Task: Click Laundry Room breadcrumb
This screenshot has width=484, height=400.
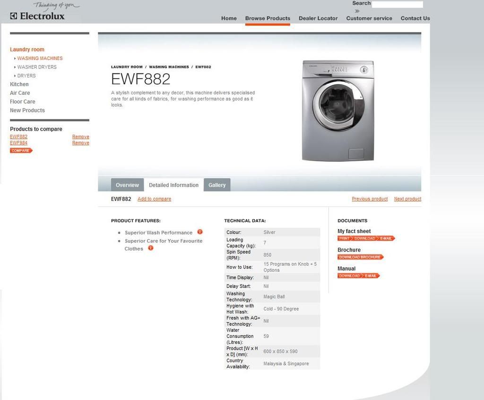Action: pyautogui.click(x=127, y=67)
